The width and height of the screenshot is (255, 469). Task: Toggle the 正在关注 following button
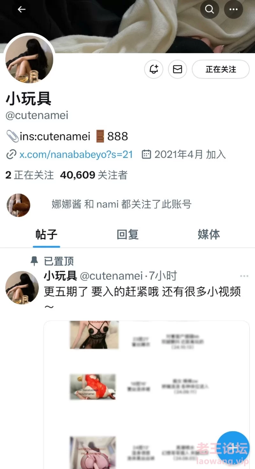click(x=221, y=69)
